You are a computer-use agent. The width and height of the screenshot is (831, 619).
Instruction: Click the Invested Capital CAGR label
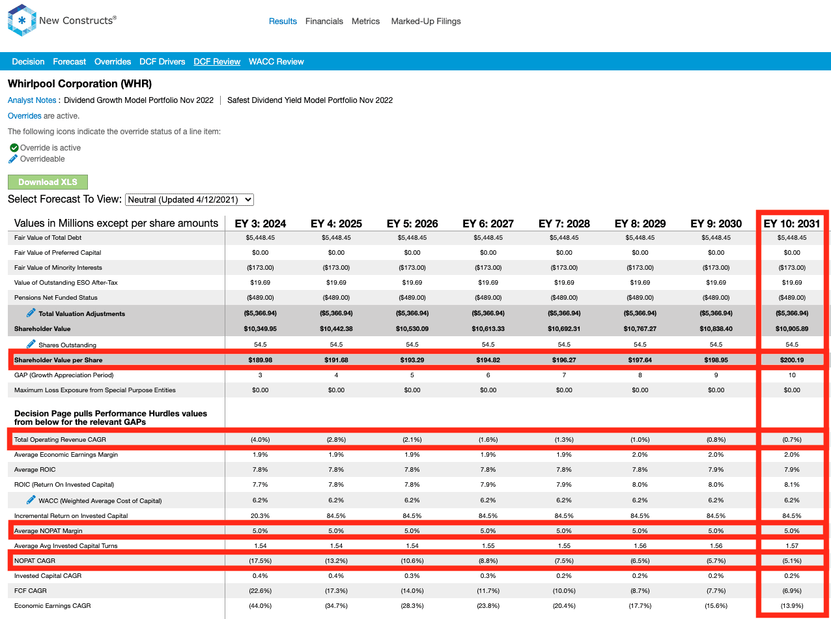pyautogui.click(x=47, y=576)
